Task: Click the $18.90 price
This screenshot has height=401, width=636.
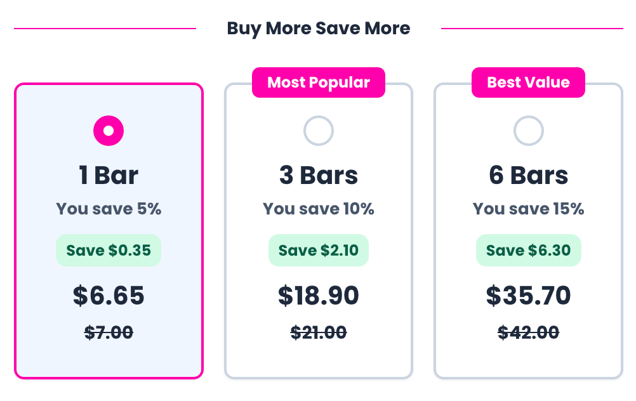Action: 319,296
